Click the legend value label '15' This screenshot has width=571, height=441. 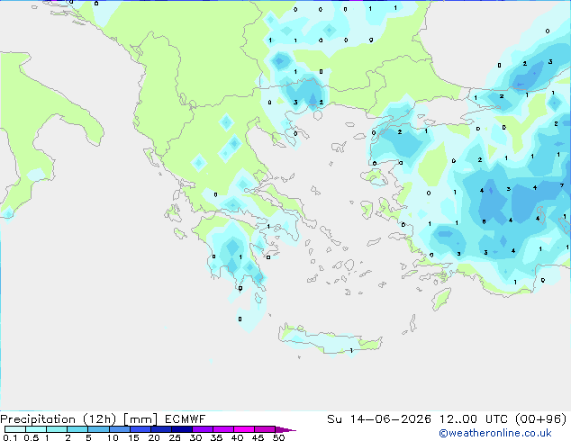coord(133,437)
